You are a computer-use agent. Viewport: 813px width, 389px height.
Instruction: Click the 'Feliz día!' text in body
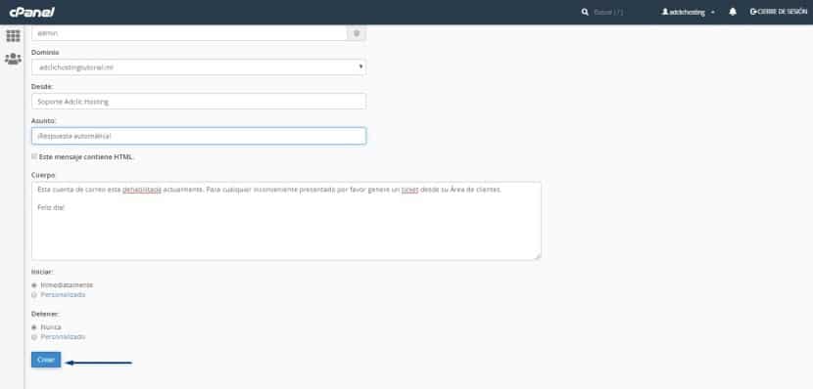[51, 207]
